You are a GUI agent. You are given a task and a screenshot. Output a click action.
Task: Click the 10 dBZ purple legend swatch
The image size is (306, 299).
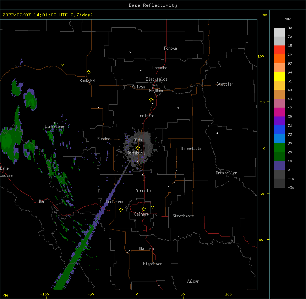click(x=279, y=165)
